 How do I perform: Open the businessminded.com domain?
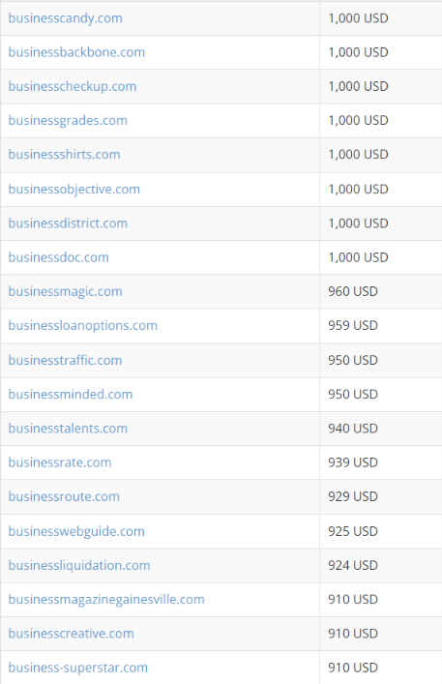pyautogui.click(x=71, y=395)
